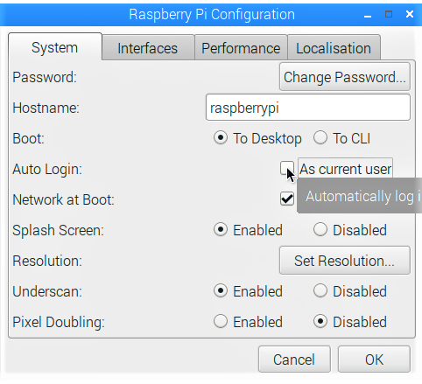Confirm settings with the OK button
This screenshot has height=384, width=422.
(374, 360)
